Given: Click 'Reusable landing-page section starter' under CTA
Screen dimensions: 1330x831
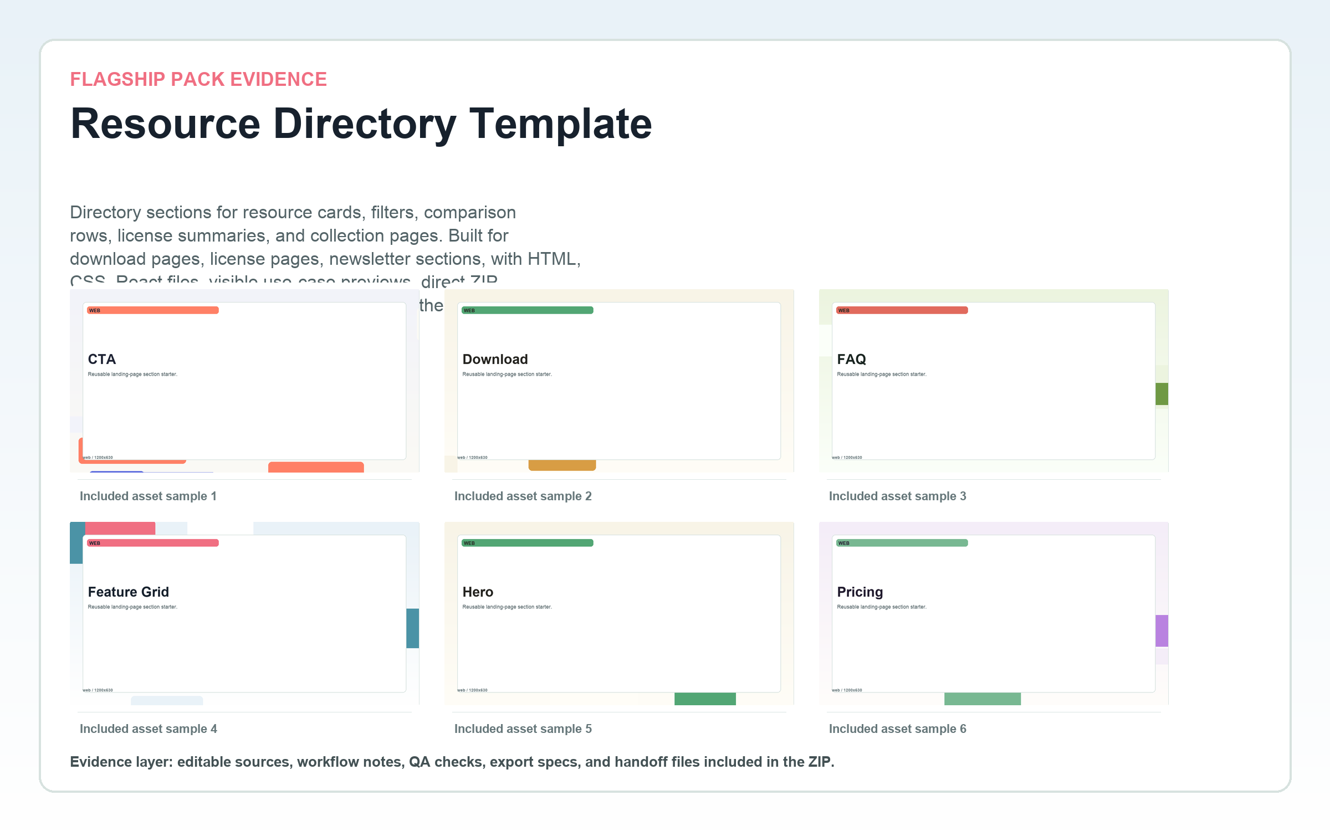Looking at the screenshot, I should (x=132, y=375).
